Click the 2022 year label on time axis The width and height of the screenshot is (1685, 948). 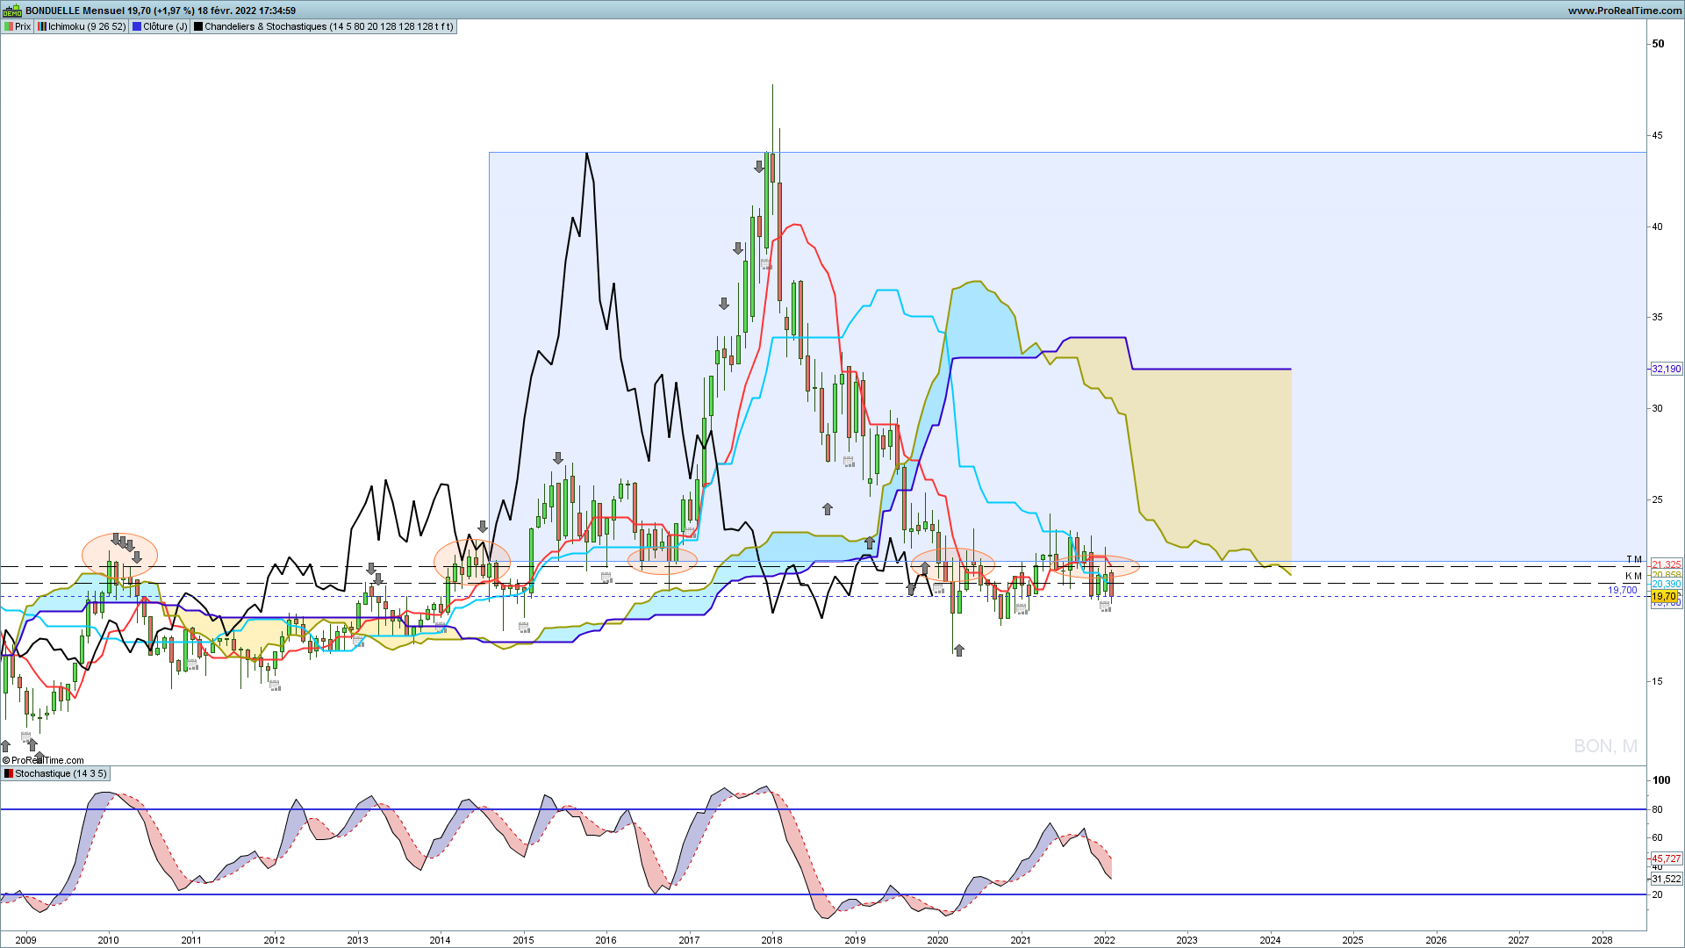tap(1104, 939)
